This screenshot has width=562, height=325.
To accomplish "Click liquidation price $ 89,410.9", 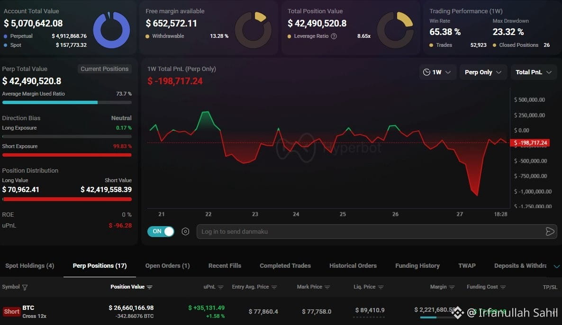I will click(370, 310).
